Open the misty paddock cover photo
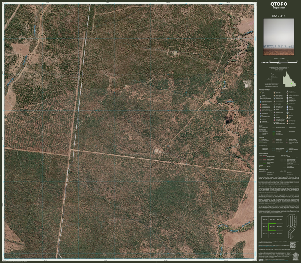The image size is (301, 263). [279, 37]
